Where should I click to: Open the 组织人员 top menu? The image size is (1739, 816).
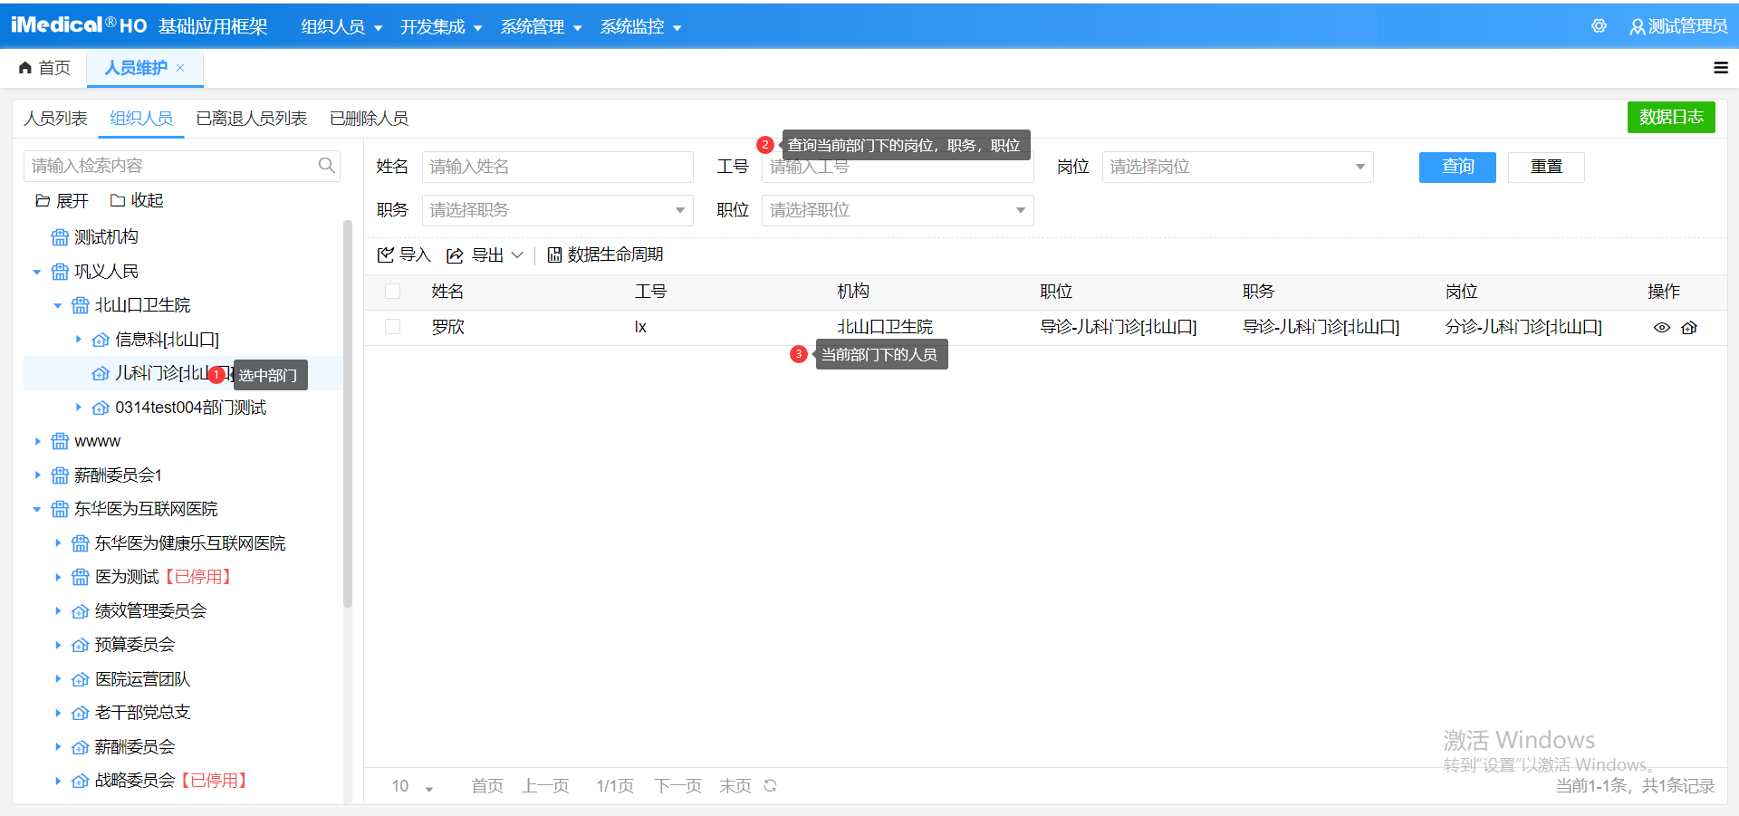341,26
